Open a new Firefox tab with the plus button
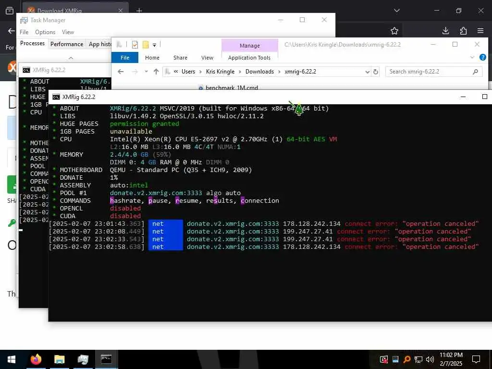This screenshot has height=369, width=492. coord(139,11)
